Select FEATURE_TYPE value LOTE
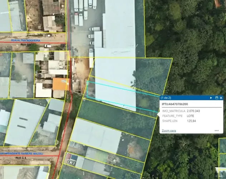This screenshot has width=226, height=179. (190, 116)
